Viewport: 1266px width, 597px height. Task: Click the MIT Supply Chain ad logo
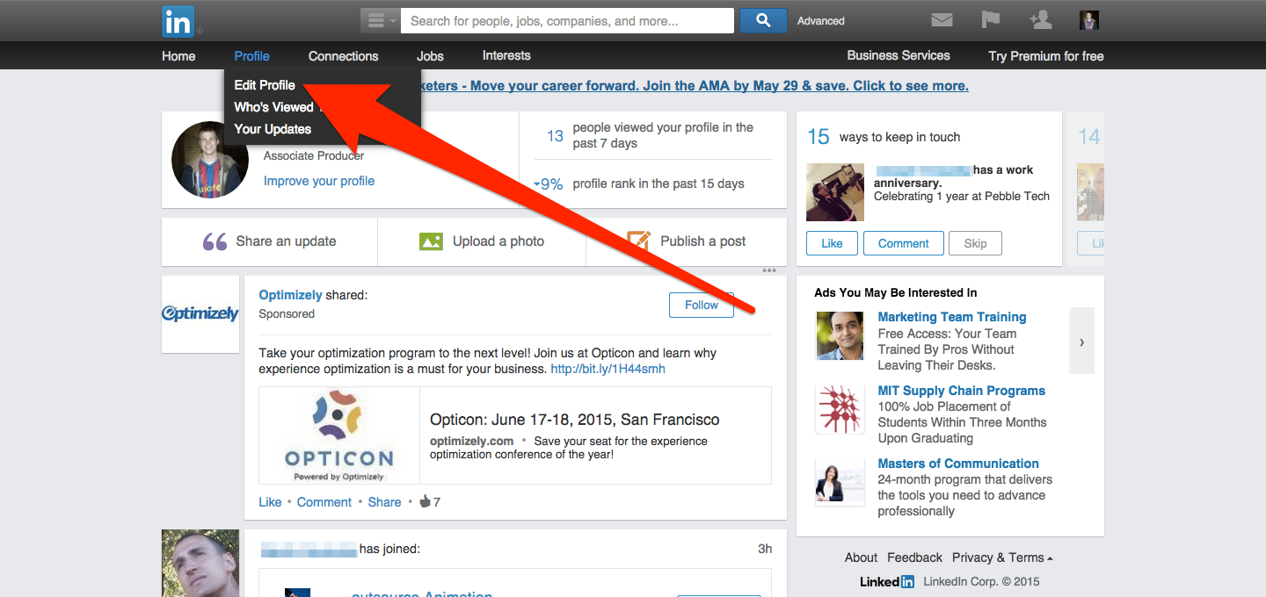[x=840, y=409]
